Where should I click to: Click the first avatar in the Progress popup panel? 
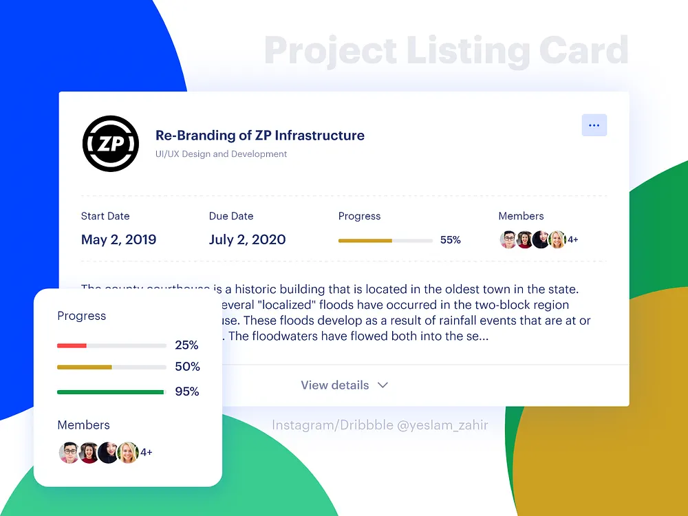pyautogui.click(x=69, y=453)
